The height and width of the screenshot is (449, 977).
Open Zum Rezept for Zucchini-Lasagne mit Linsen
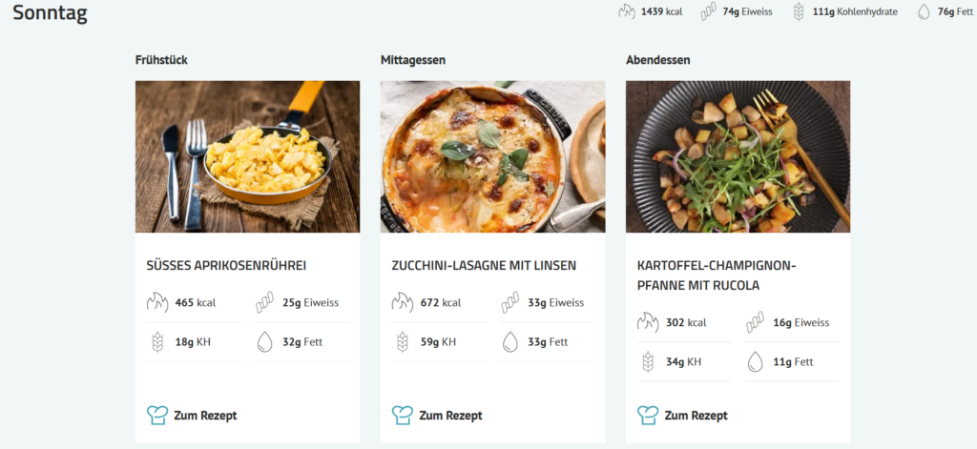point(449,416)
